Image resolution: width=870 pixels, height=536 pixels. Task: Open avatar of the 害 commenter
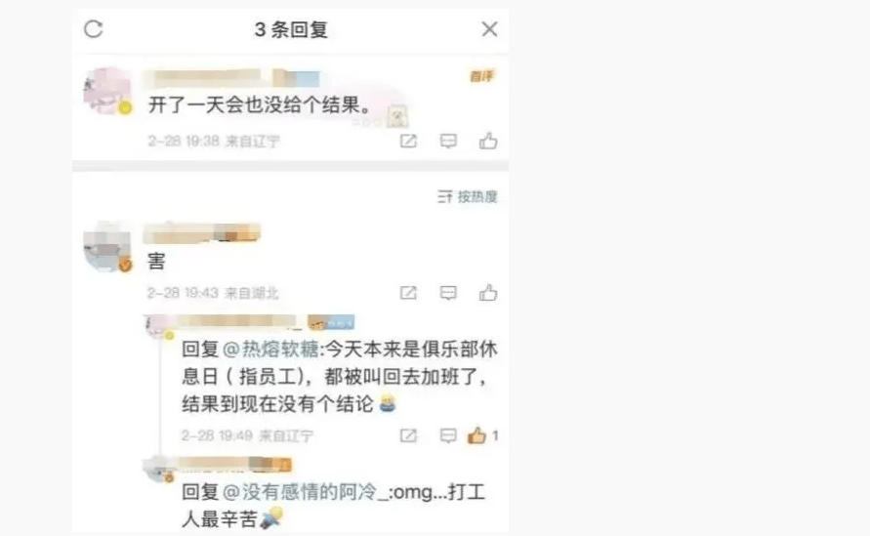(x=107, y=247)
